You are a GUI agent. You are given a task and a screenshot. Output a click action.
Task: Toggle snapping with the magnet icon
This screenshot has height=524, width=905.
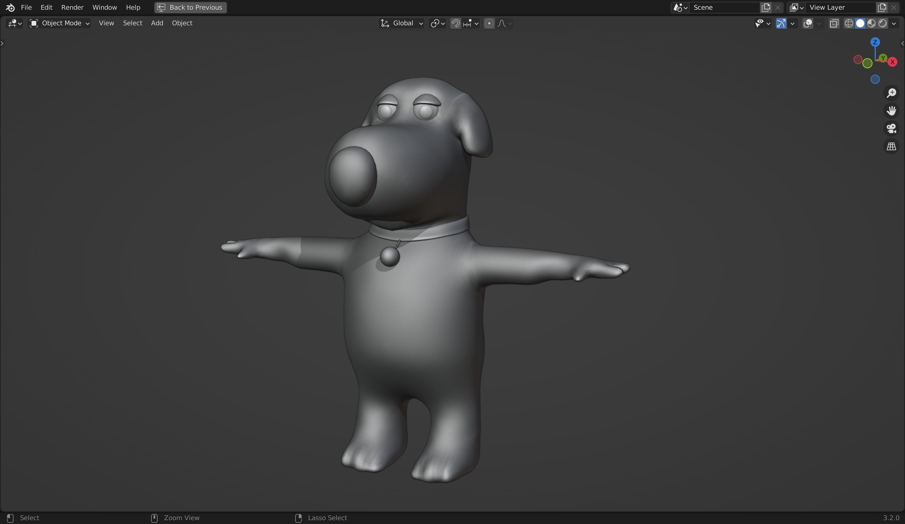point(455,23)
